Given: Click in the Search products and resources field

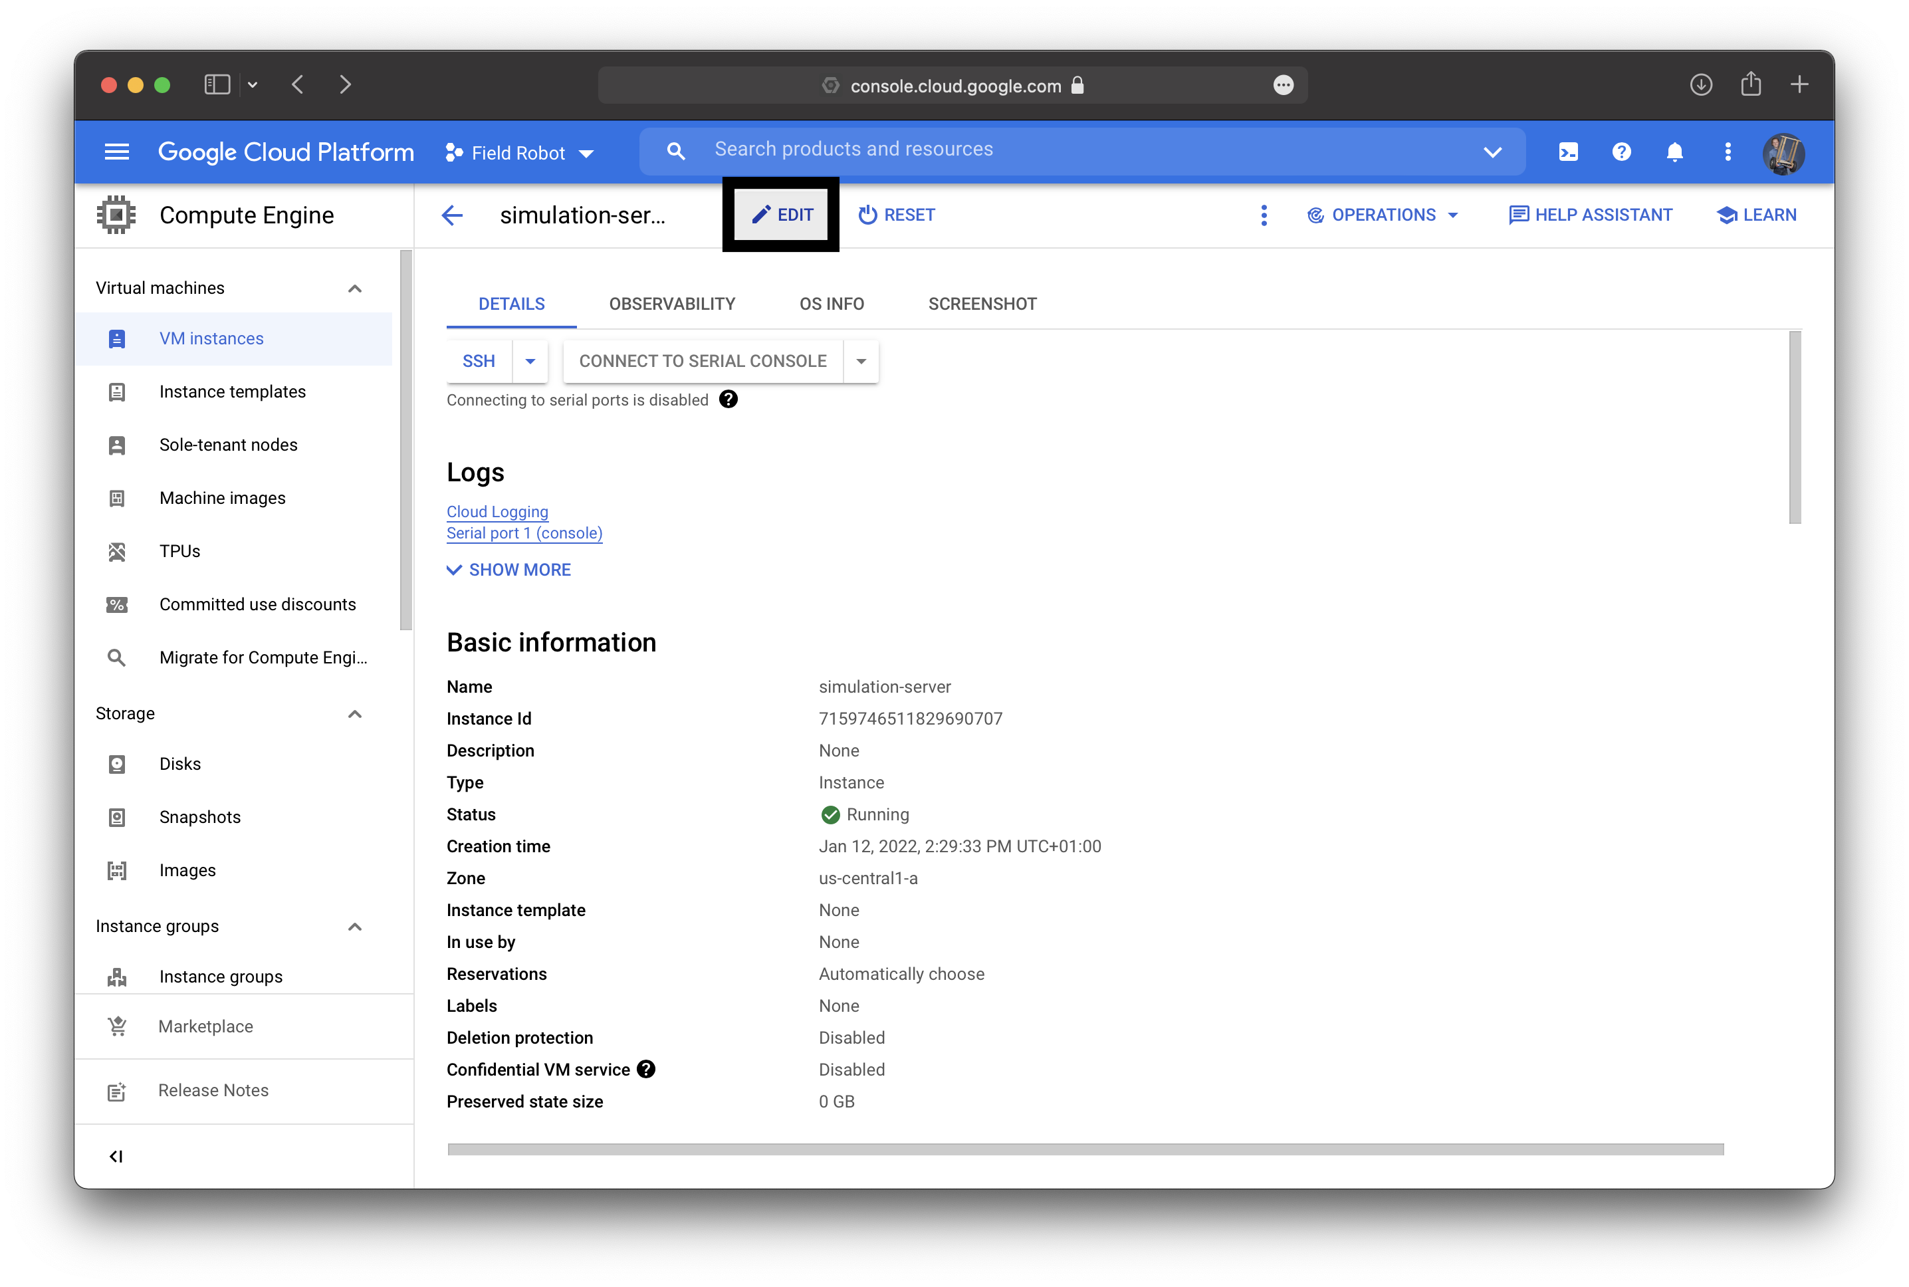Looking at the screenshot, I should coord(1083,150).
